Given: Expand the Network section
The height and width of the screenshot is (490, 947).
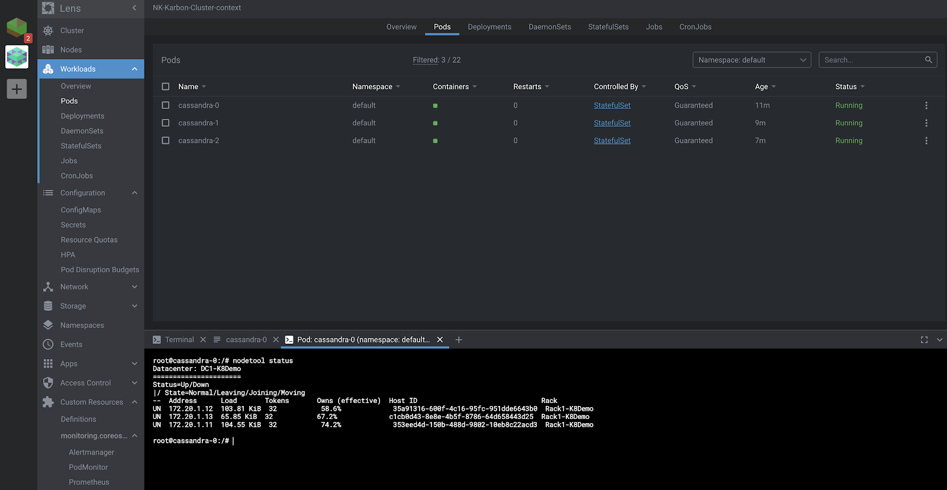Looking at the screenshot, I should (134, 287).
